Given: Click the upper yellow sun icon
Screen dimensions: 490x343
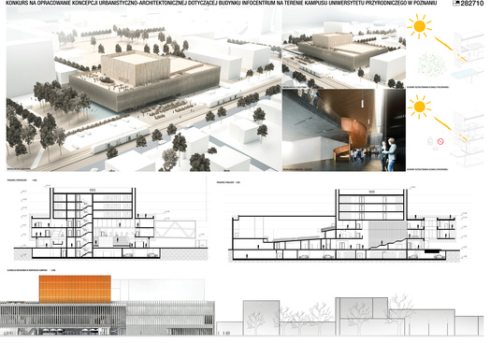Looking at the screenshot, I should (419, 26).
